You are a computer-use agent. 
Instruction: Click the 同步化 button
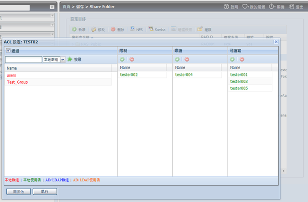(19, 191)
